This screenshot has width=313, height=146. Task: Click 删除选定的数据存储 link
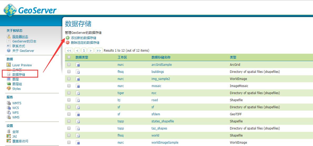[x=85, y=42]
